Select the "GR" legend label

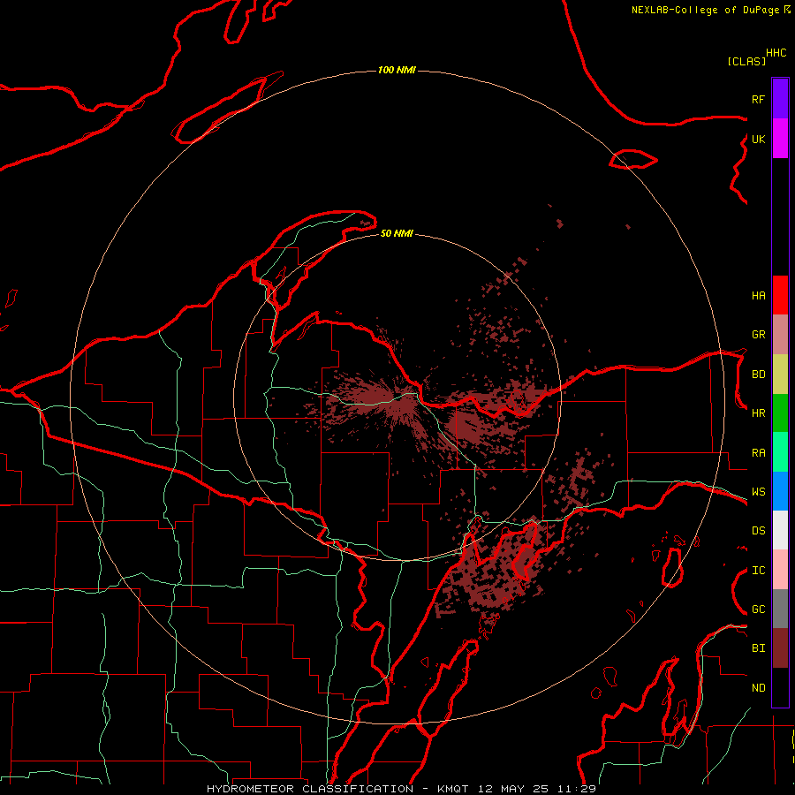(x=758, y=335)
